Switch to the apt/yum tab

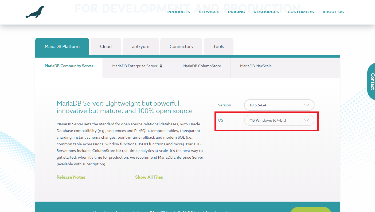pyautogui.click(x=140, y=46)
